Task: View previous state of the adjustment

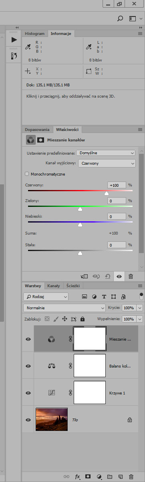Action: pyautogui.click(x=96, y=276)
